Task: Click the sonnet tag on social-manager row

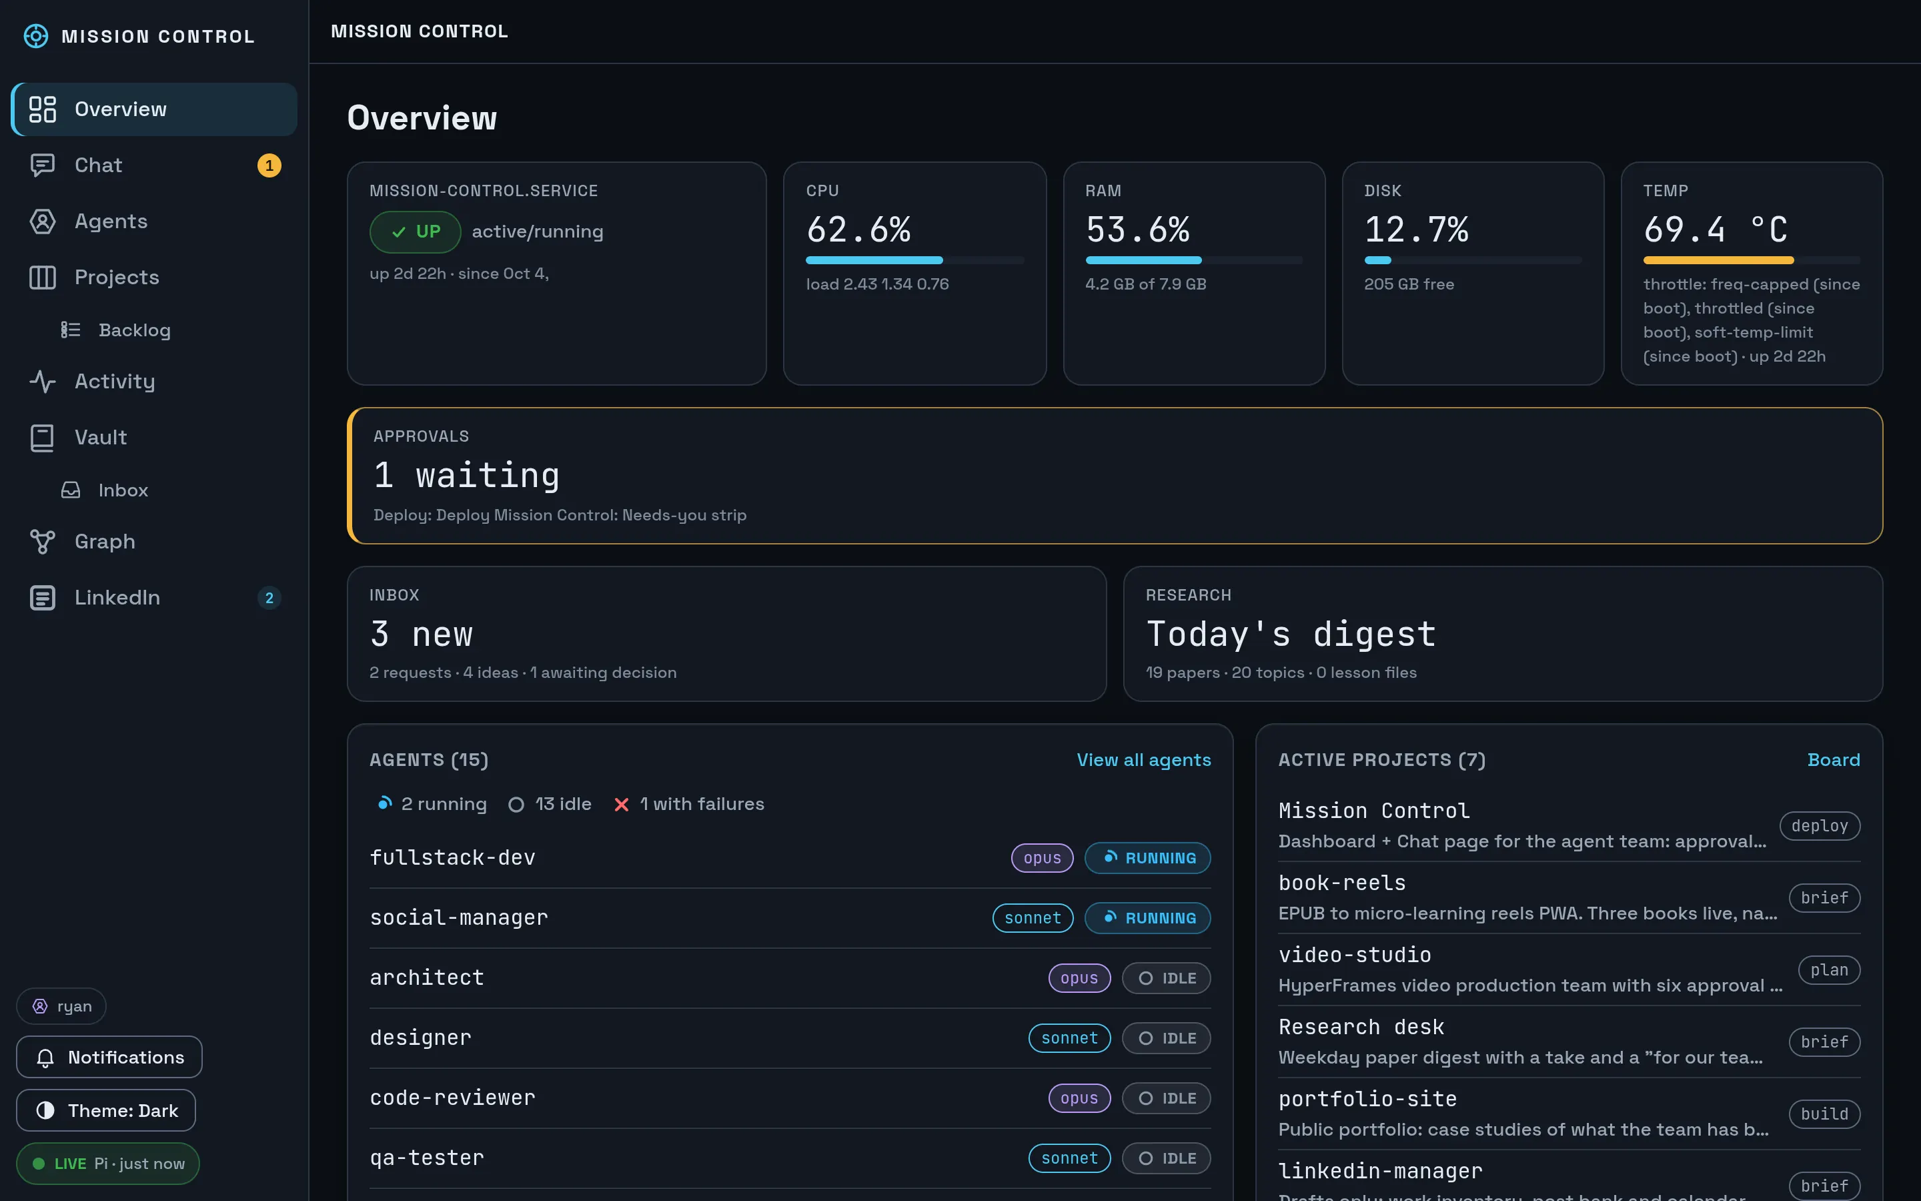Action: point(1032,918)
